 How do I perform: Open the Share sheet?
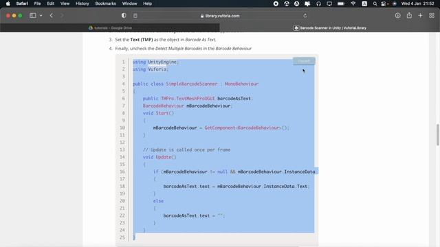(409, 16)
